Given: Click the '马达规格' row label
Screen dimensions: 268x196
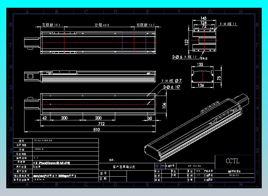Looking at the screenshot, I should point(21,154).
